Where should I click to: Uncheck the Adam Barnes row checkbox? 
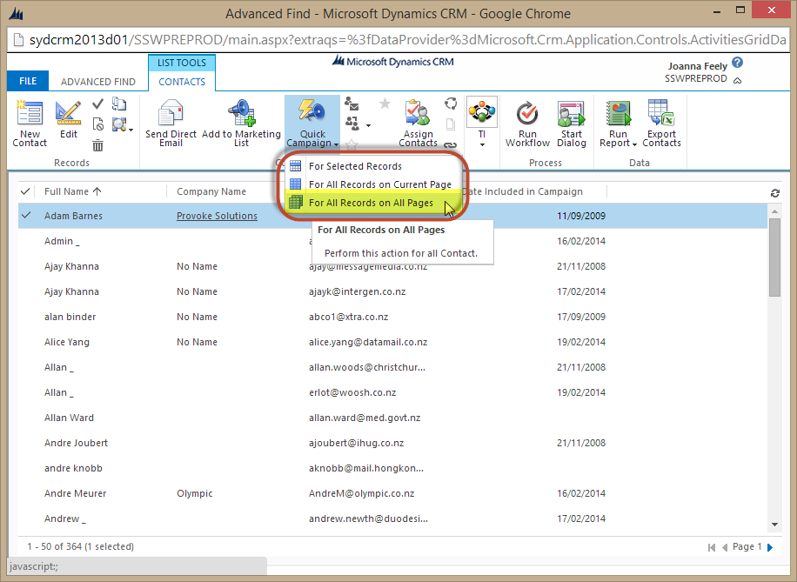tap(25, 216)
